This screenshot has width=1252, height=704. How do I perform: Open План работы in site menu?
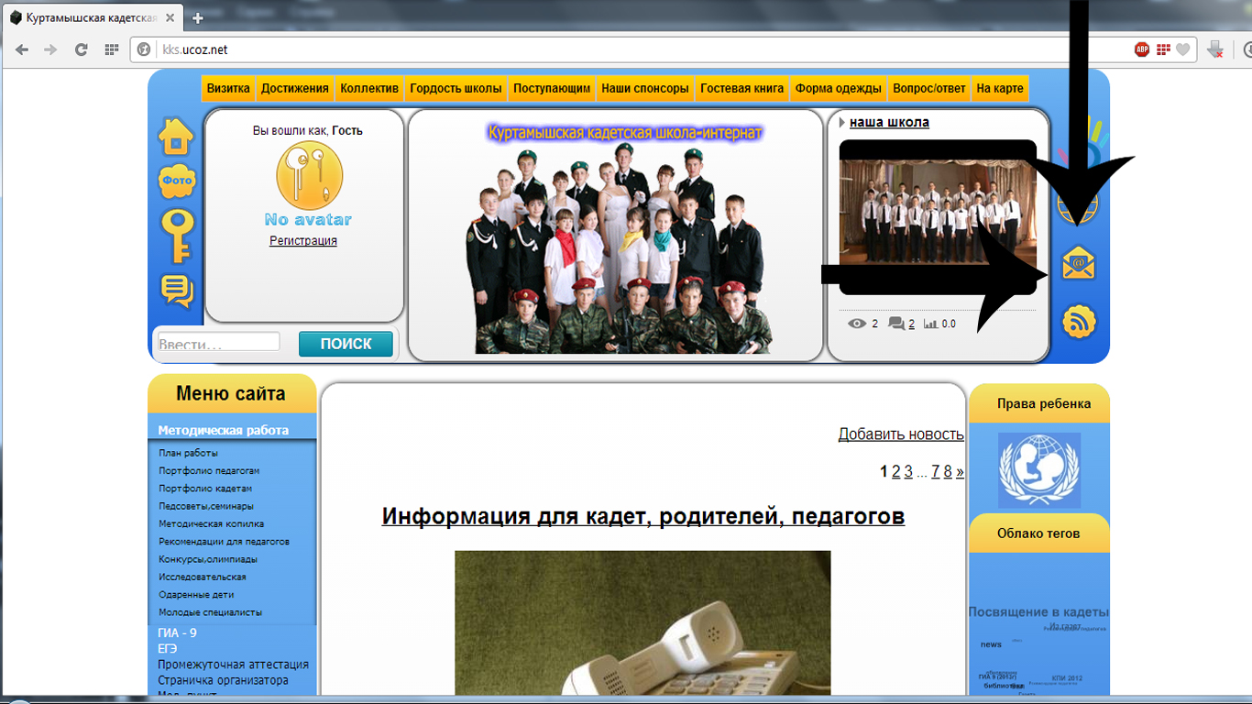coord(189,453)
